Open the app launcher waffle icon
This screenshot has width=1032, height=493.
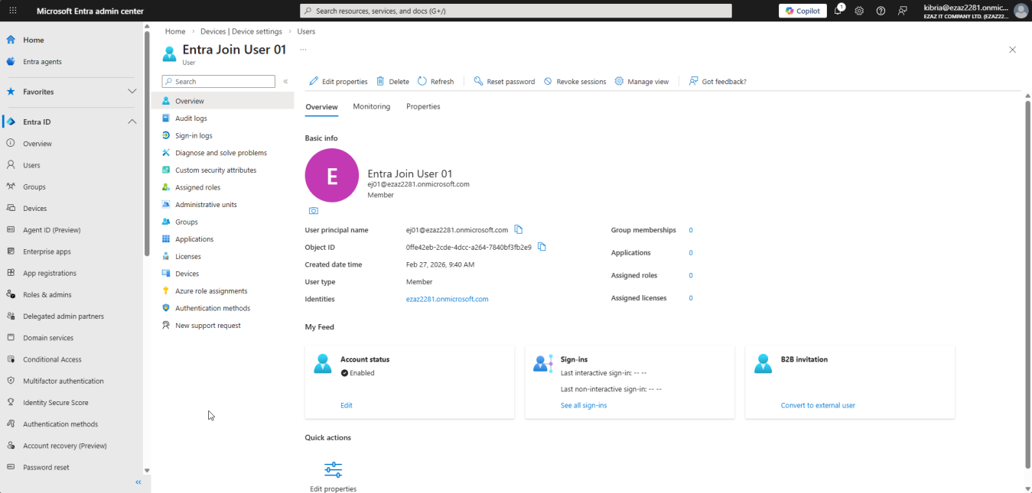(x=12, y=11)
